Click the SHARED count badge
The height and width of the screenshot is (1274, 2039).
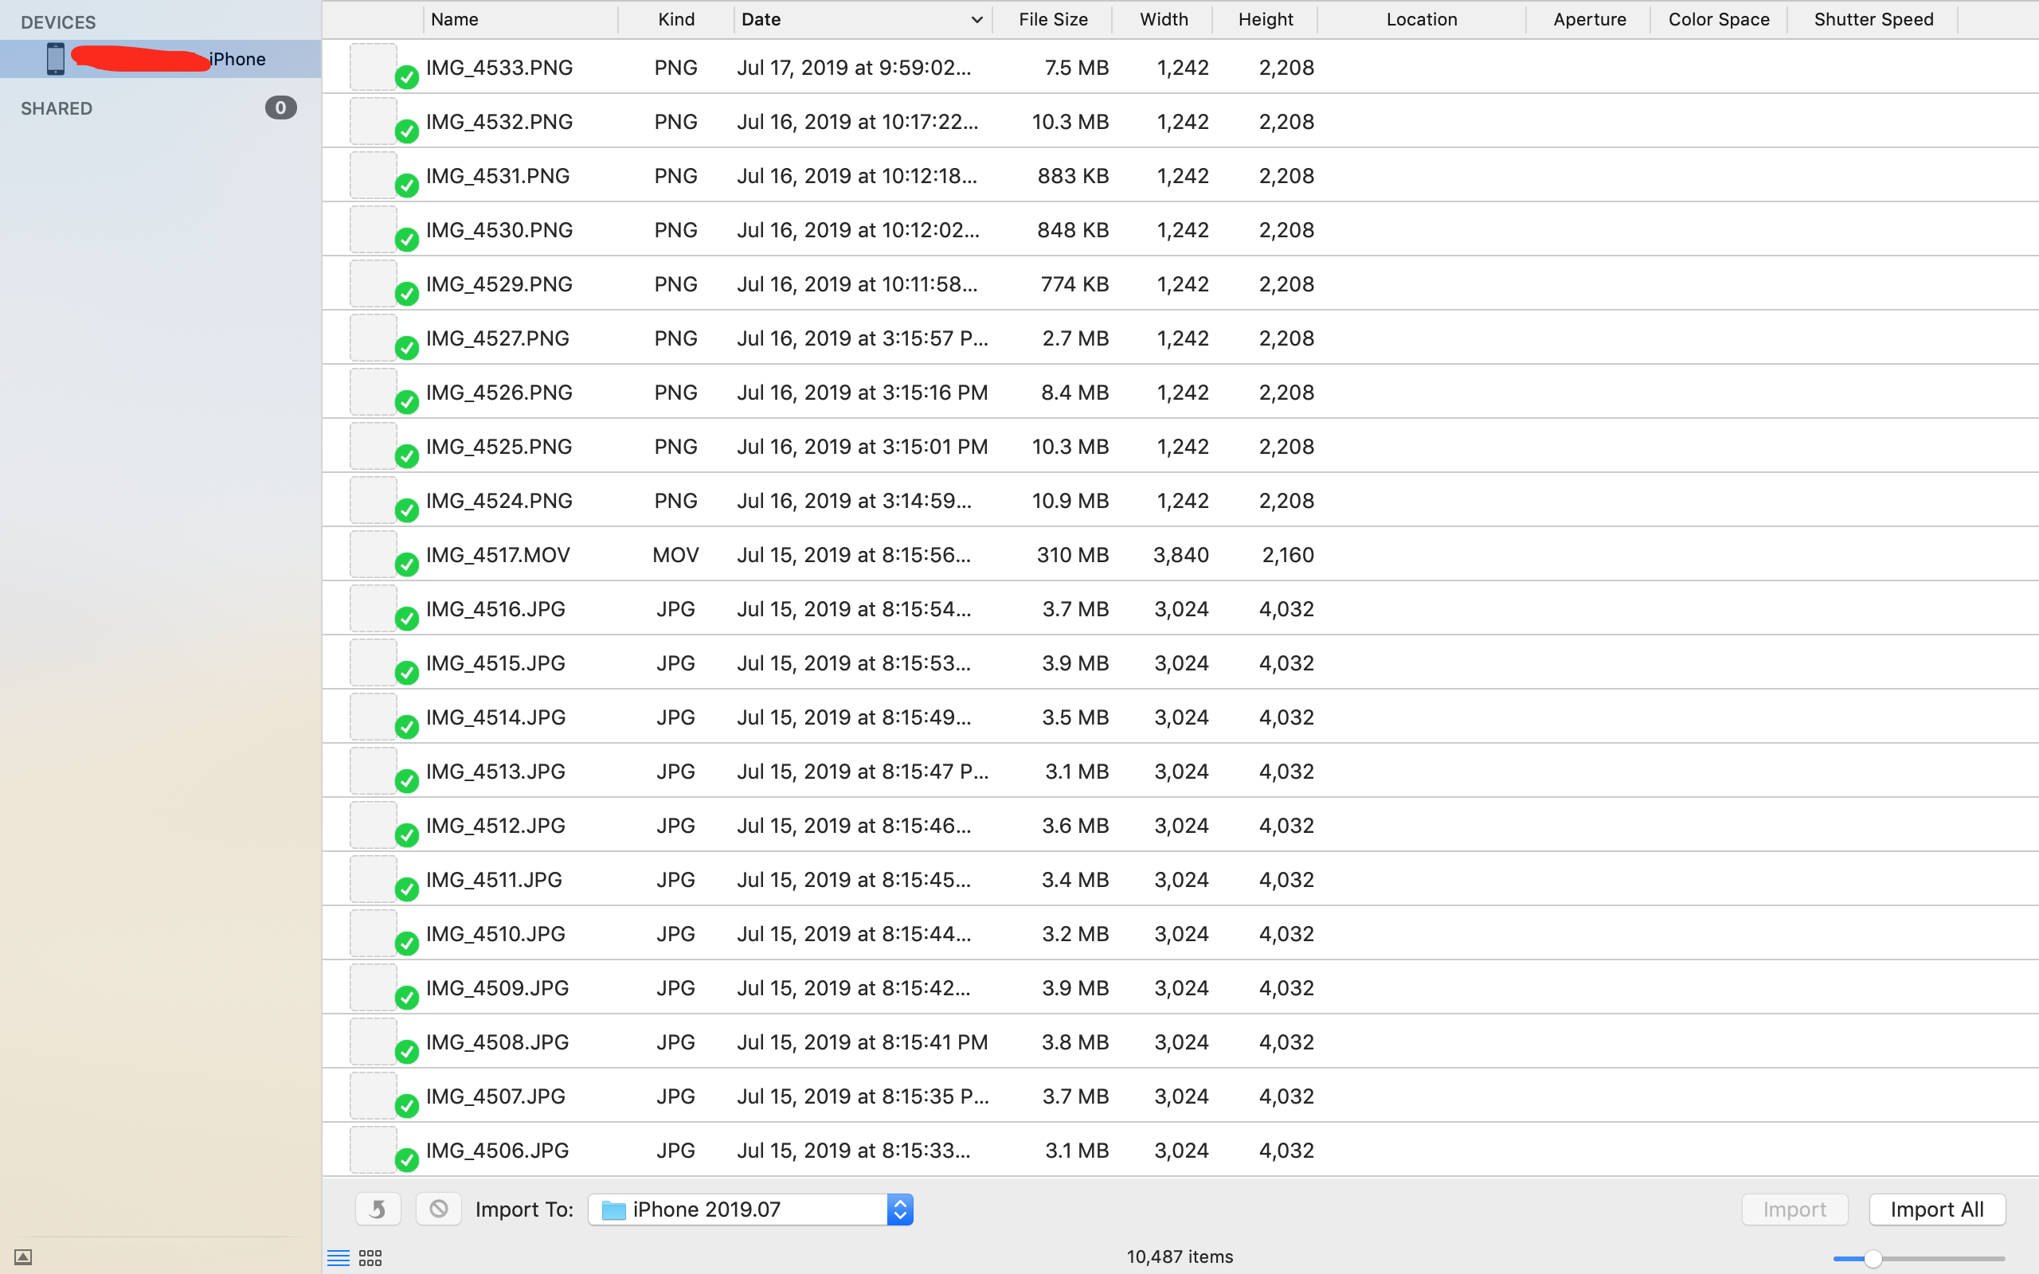tap(280, 107)
